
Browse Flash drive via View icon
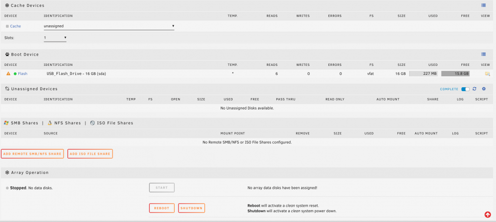click(x=487, y=74)
